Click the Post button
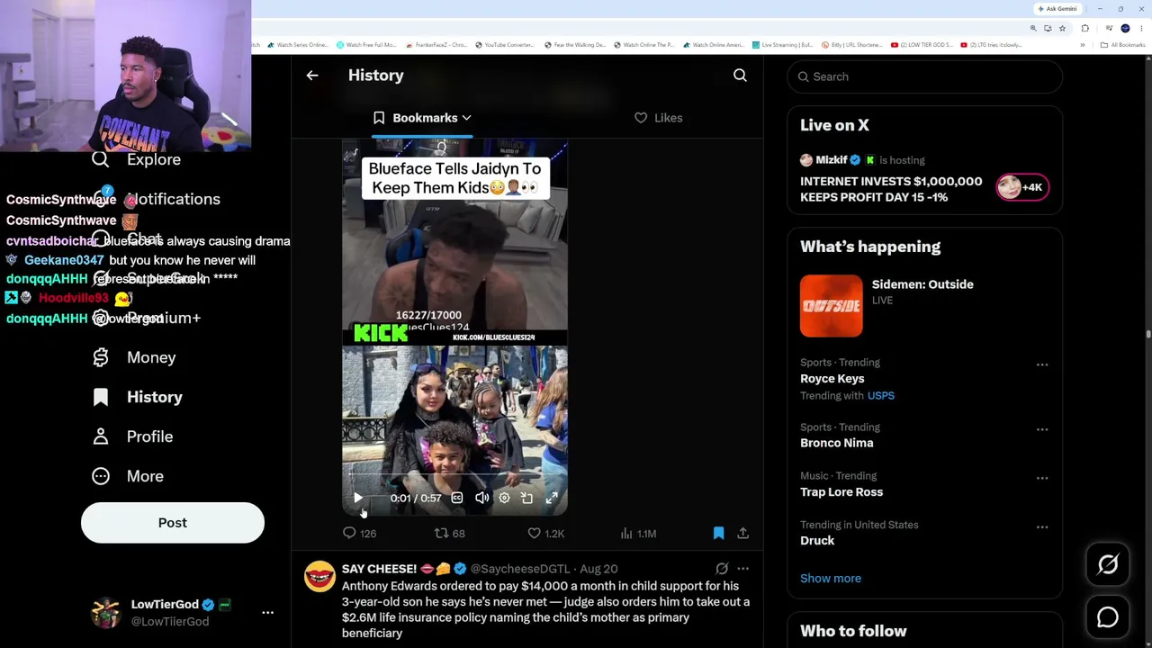 point(173,523)
